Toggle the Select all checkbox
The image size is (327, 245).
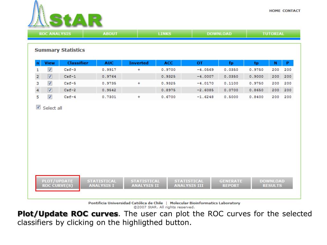(39, 108)
